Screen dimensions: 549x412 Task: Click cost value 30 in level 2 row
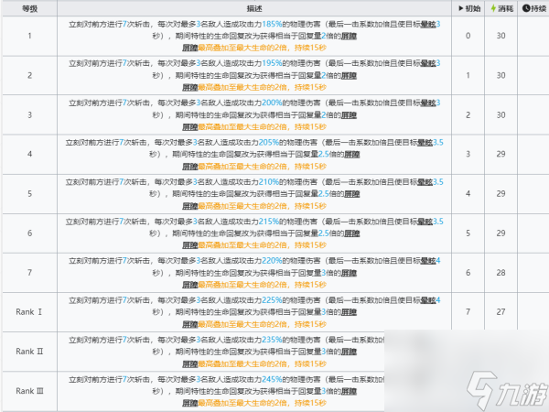(x=501, y=75)
